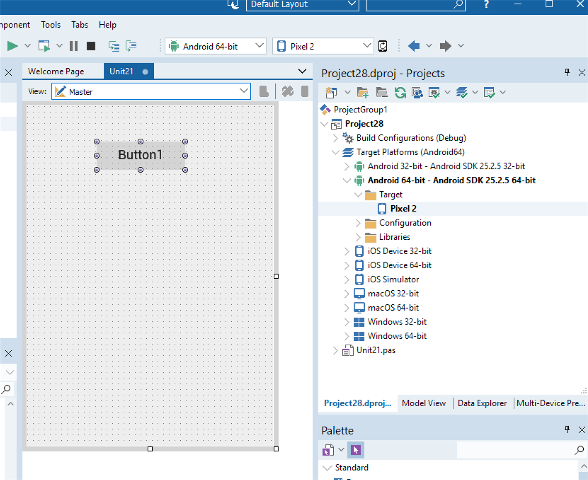The image size is (588, 480).
Task: Expand the Build Configurations (Debug) node
Action: pos(336,138)
